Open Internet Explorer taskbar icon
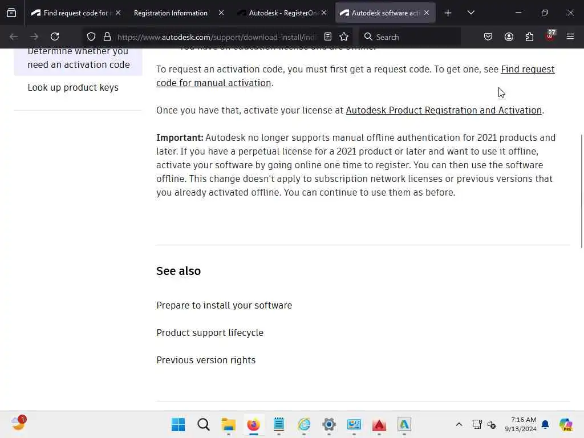This screenshot has width=584, height=438. (x=304, y=424)
